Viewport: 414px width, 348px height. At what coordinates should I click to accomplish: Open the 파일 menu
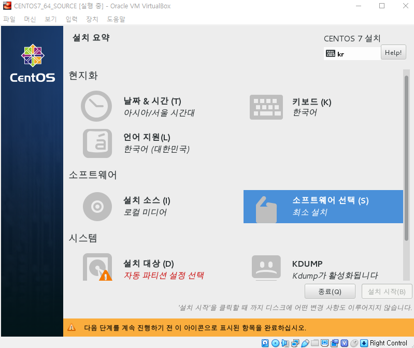click(9, 19)
